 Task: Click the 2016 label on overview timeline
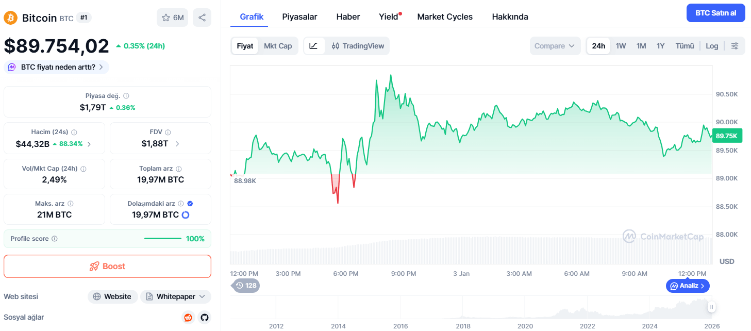pos(400,326)
